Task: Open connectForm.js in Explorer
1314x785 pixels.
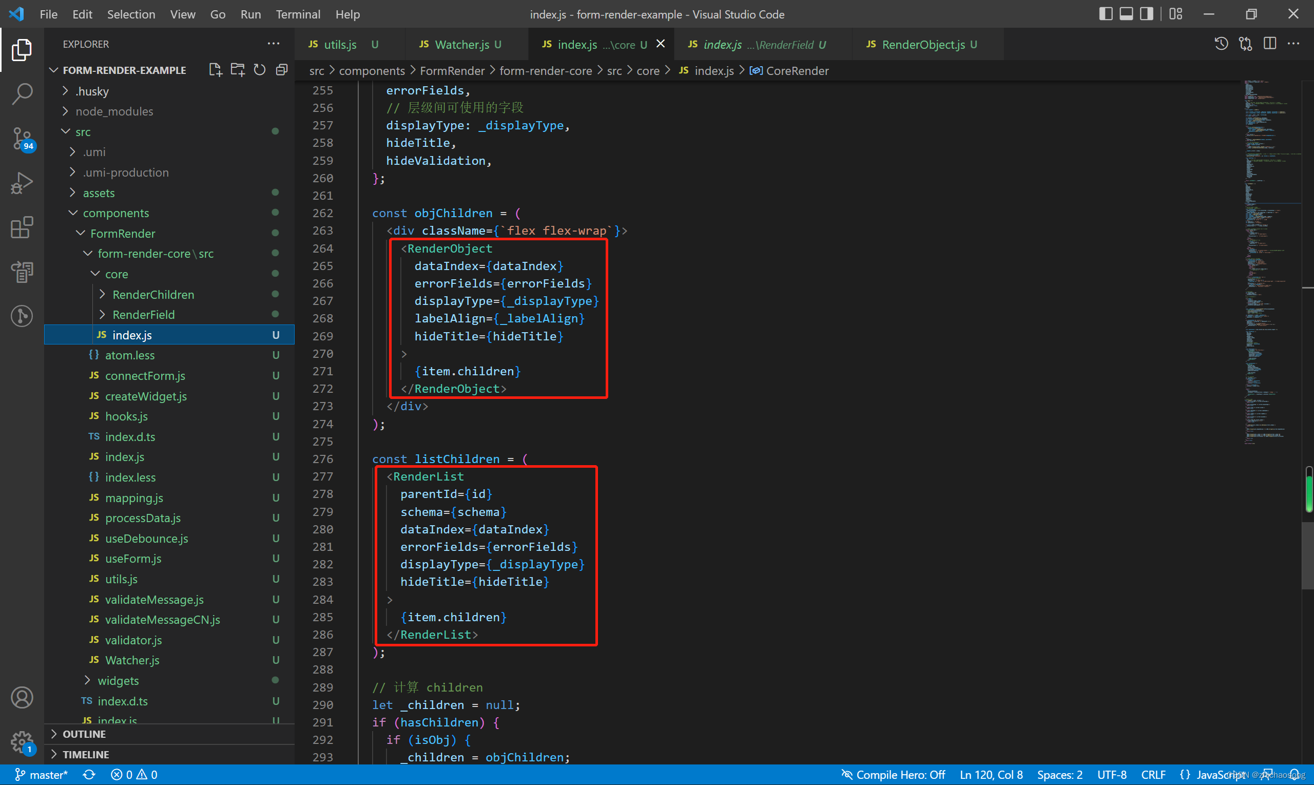Action: click(x=169, y=376)
